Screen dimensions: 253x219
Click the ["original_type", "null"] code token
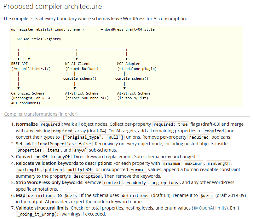(x=93, y=137)
